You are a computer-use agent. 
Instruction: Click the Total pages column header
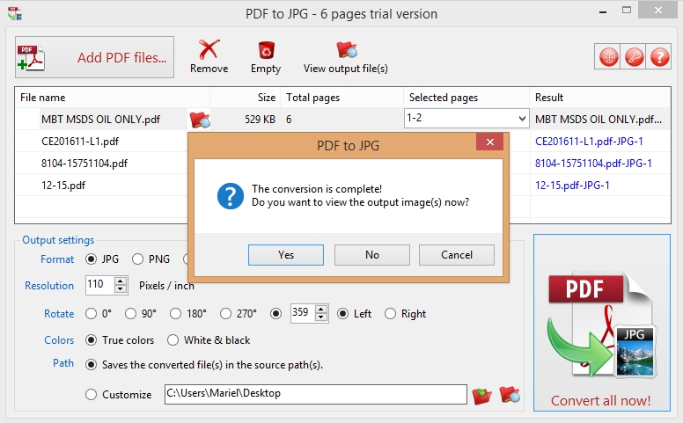click(x=341, y=98)
